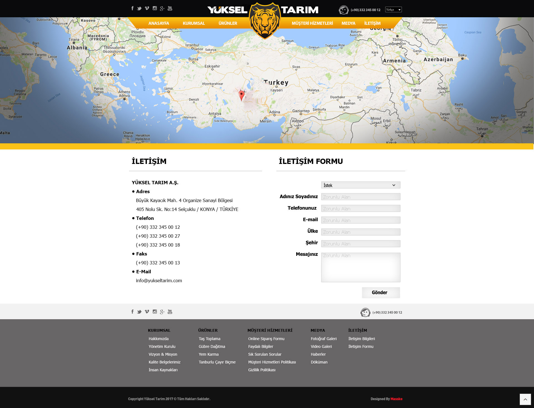Focus the Mesajınız text area

[x=360, y=267]
